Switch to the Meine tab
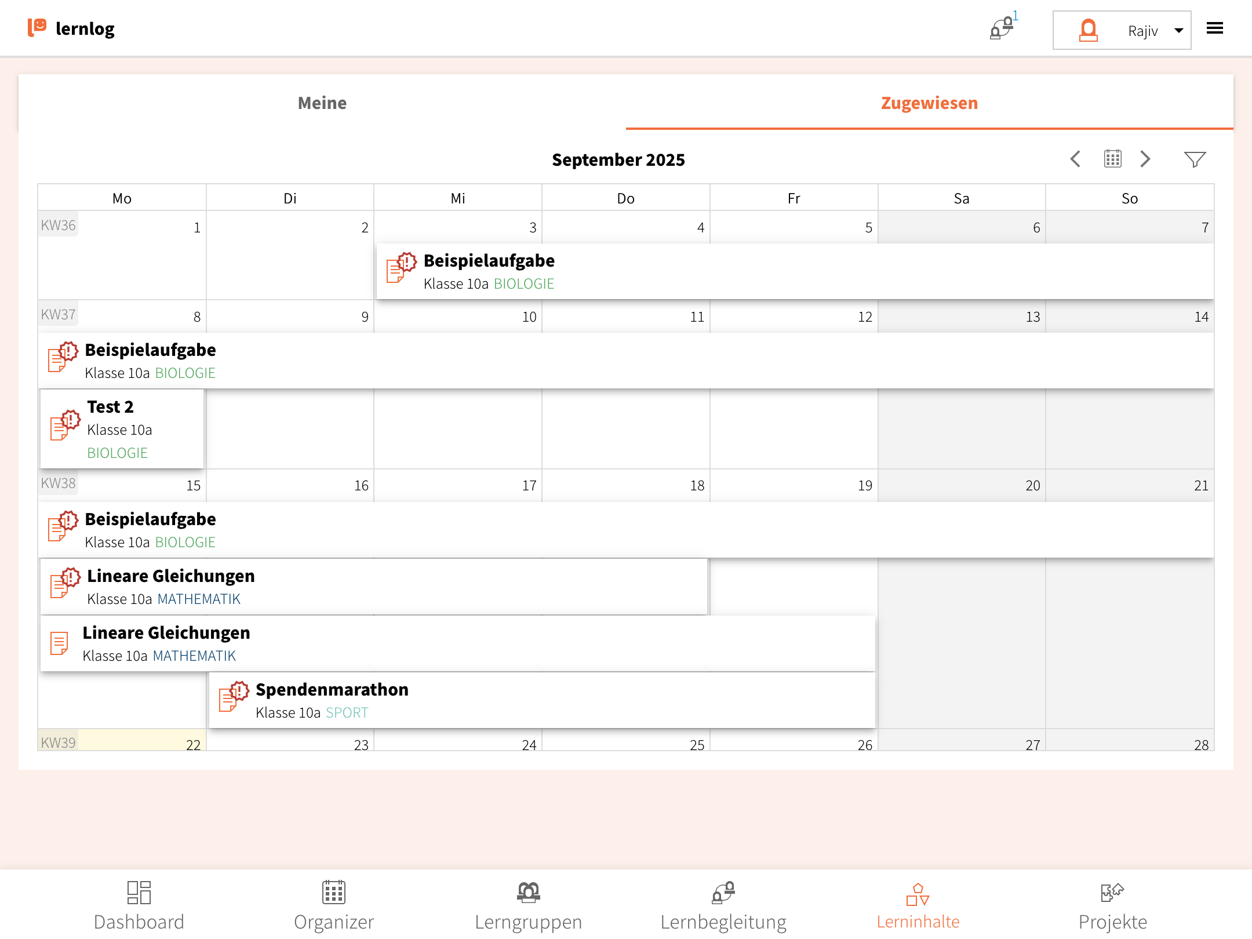The width and height of the screenshot is (1252, 939). pyautogui.click(x=322, y=103)
